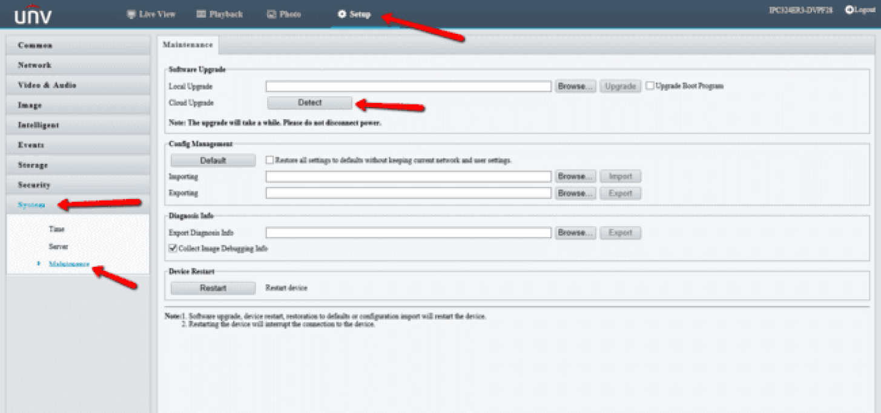Click the UNV logo
Viewport: 881px width, 413px height.
click(x=33, y=16)
